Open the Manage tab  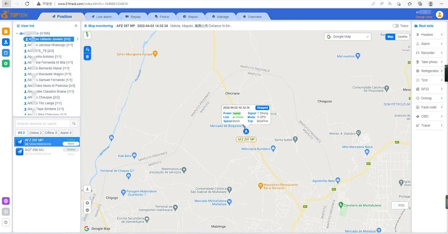tap(220, 17)
